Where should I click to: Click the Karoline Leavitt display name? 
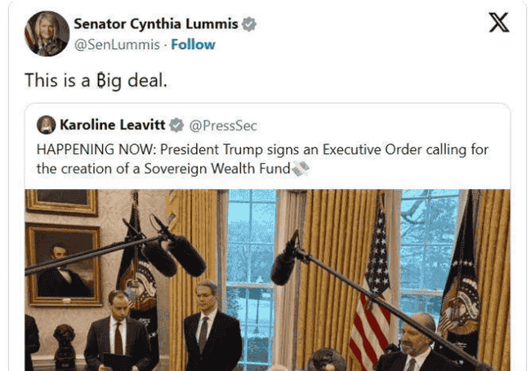113,125
